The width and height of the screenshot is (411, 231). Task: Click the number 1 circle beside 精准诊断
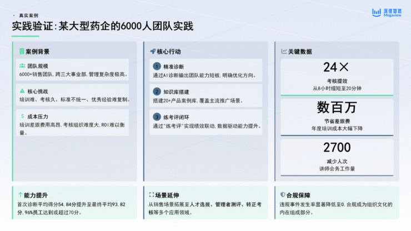(x=157, y=66)
